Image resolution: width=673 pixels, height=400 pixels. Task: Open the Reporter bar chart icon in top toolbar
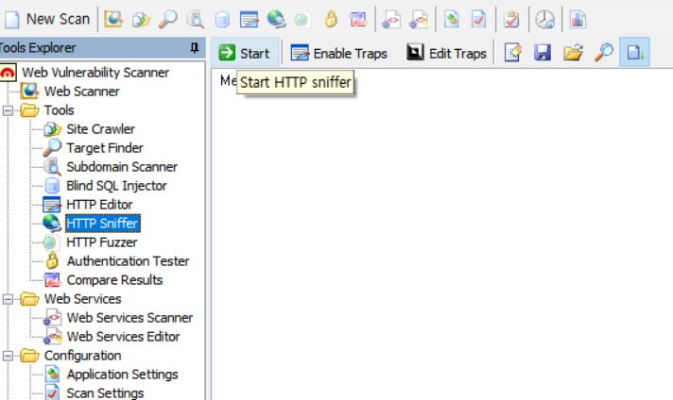pos(578,19)
